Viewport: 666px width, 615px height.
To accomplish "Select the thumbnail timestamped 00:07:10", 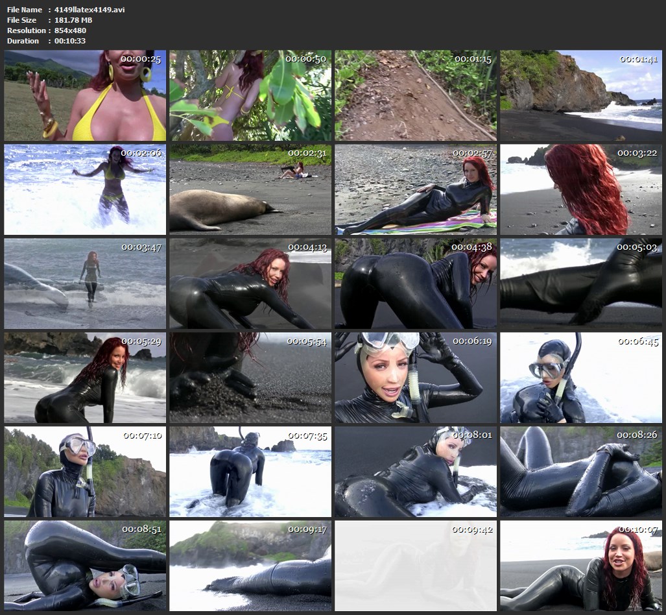I will [x=85, y=472].
